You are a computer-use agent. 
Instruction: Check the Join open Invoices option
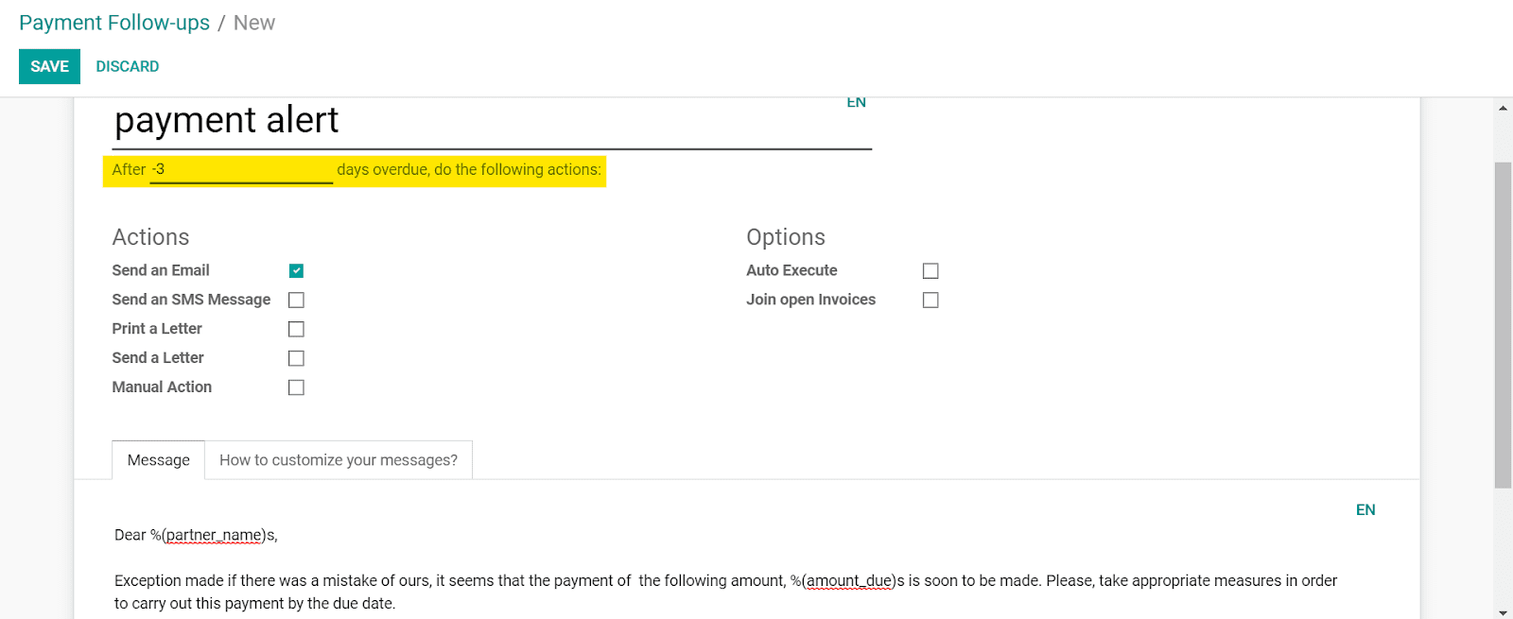[930, 301]
